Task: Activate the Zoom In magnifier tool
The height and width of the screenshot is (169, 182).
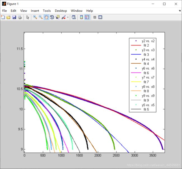Action: [x=35, y=17]
